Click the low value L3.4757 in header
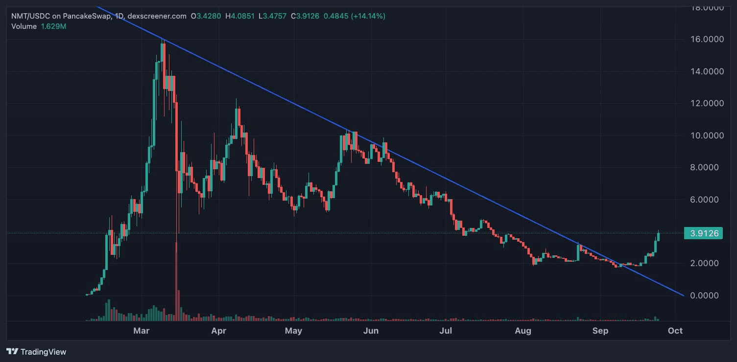This screenshot has height=362, width=737. pyautogui.click(x=273, y=16)
